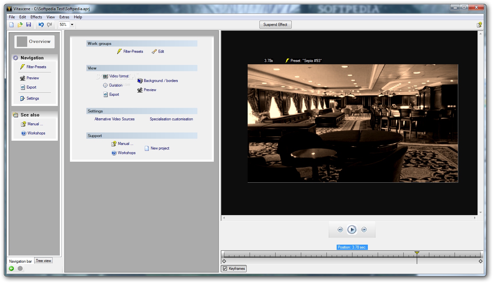Click the Suspend Effect button

click(x=275, y=25)
